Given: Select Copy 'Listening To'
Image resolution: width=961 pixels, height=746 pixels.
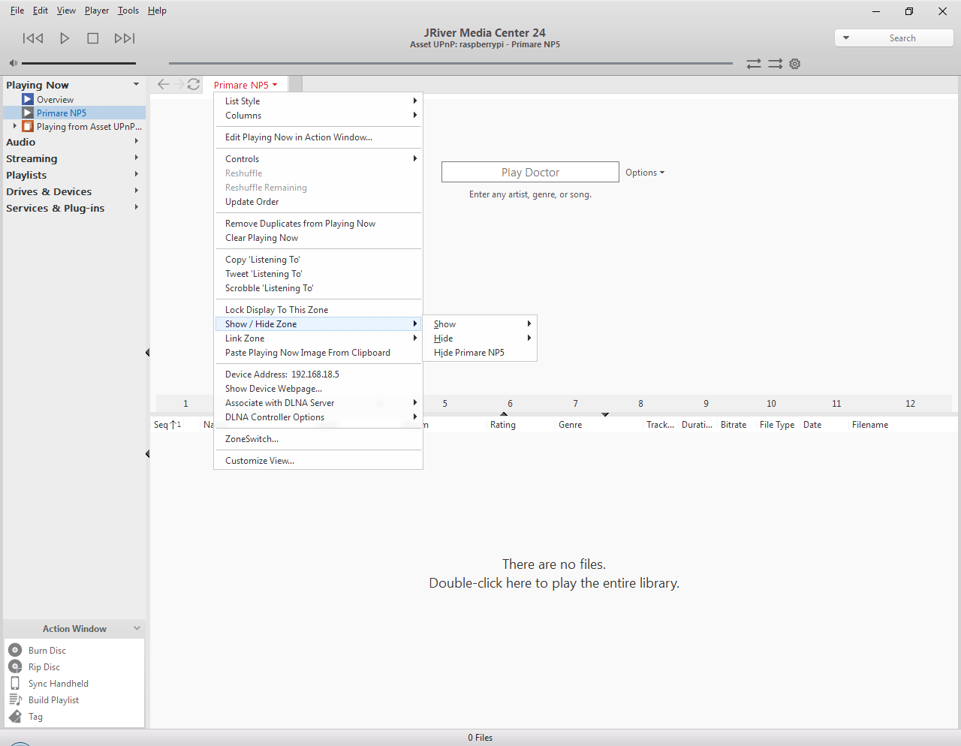Looking at the screenshot, I should [x=318, y=259].
